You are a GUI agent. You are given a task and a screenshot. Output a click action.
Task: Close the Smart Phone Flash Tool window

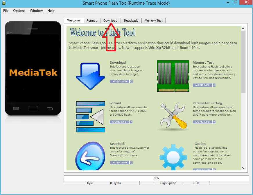point(246,2)
